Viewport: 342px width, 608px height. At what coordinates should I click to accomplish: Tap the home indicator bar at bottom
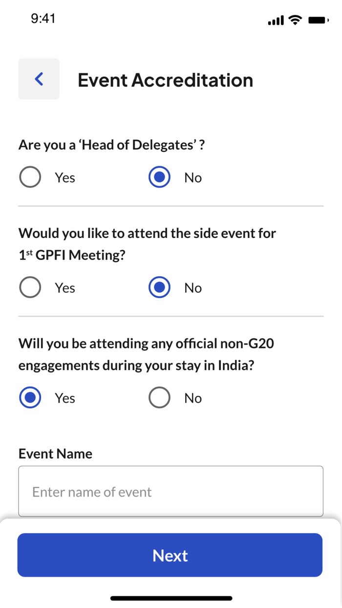(x=171, y=598)
